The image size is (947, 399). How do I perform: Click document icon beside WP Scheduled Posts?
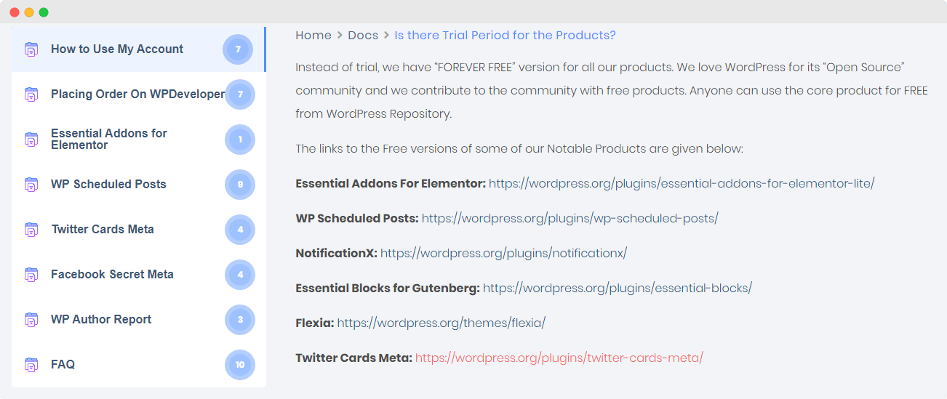[x=31, y=185]
